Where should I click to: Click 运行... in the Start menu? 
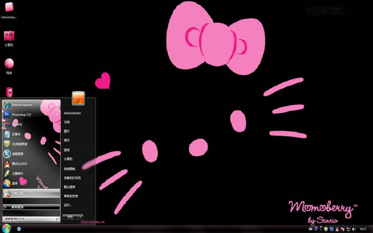tap(68, 205)
